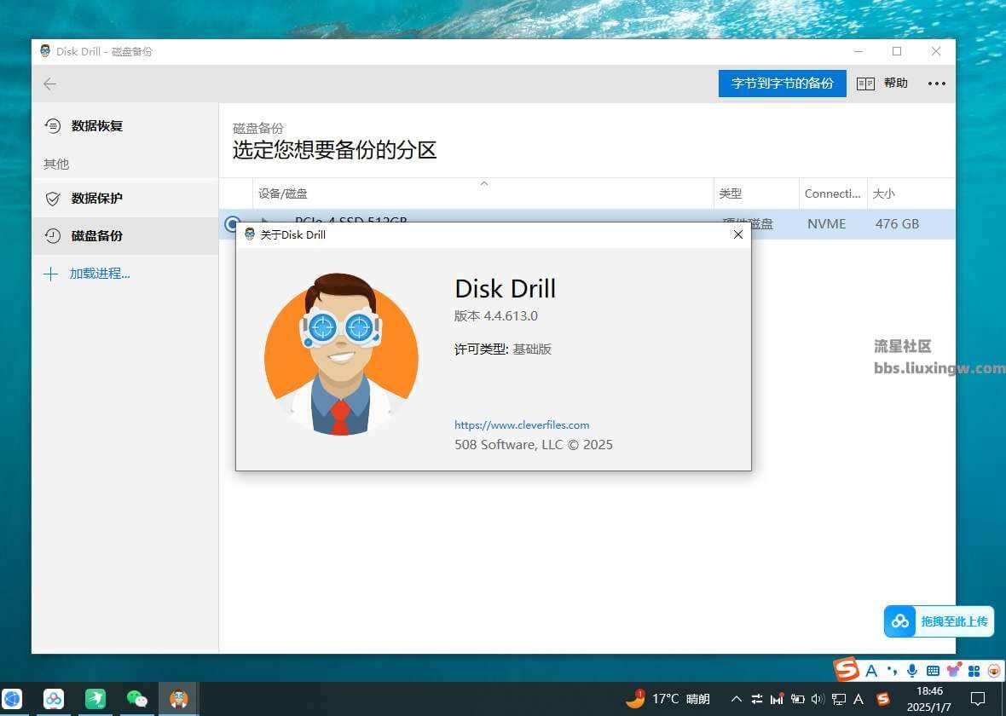Toggle Sogou Chinese/English A mode button

click(x=870, y=671)
